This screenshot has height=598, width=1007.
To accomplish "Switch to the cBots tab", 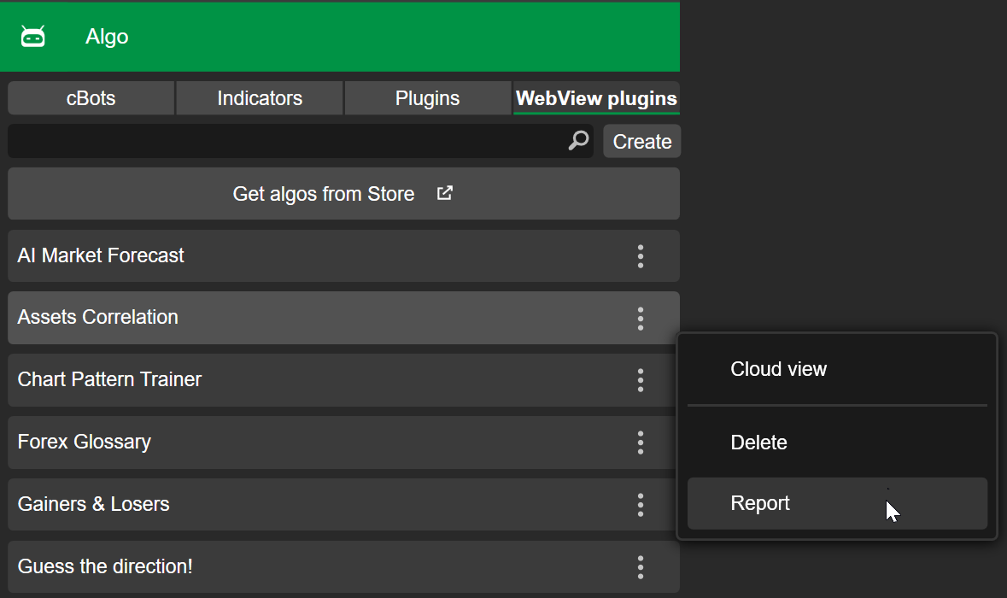I will [91, 98].
